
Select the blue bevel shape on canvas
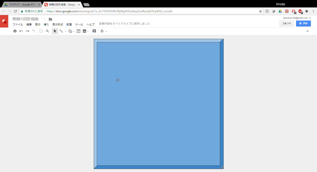158,104
